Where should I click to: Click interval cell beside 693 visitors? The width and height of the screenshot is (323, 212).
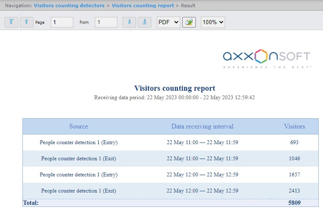coord(202,142)
